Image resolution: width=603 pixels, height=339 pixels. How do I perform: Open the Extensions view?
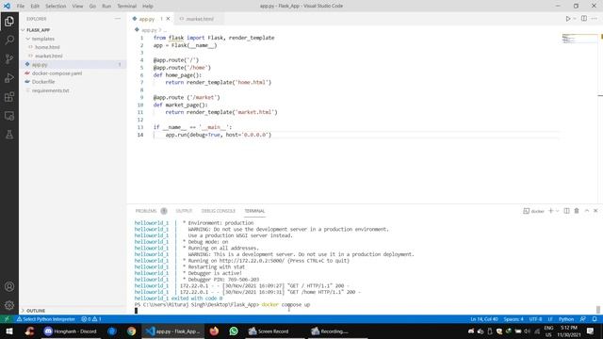click(x=9, y=96)
